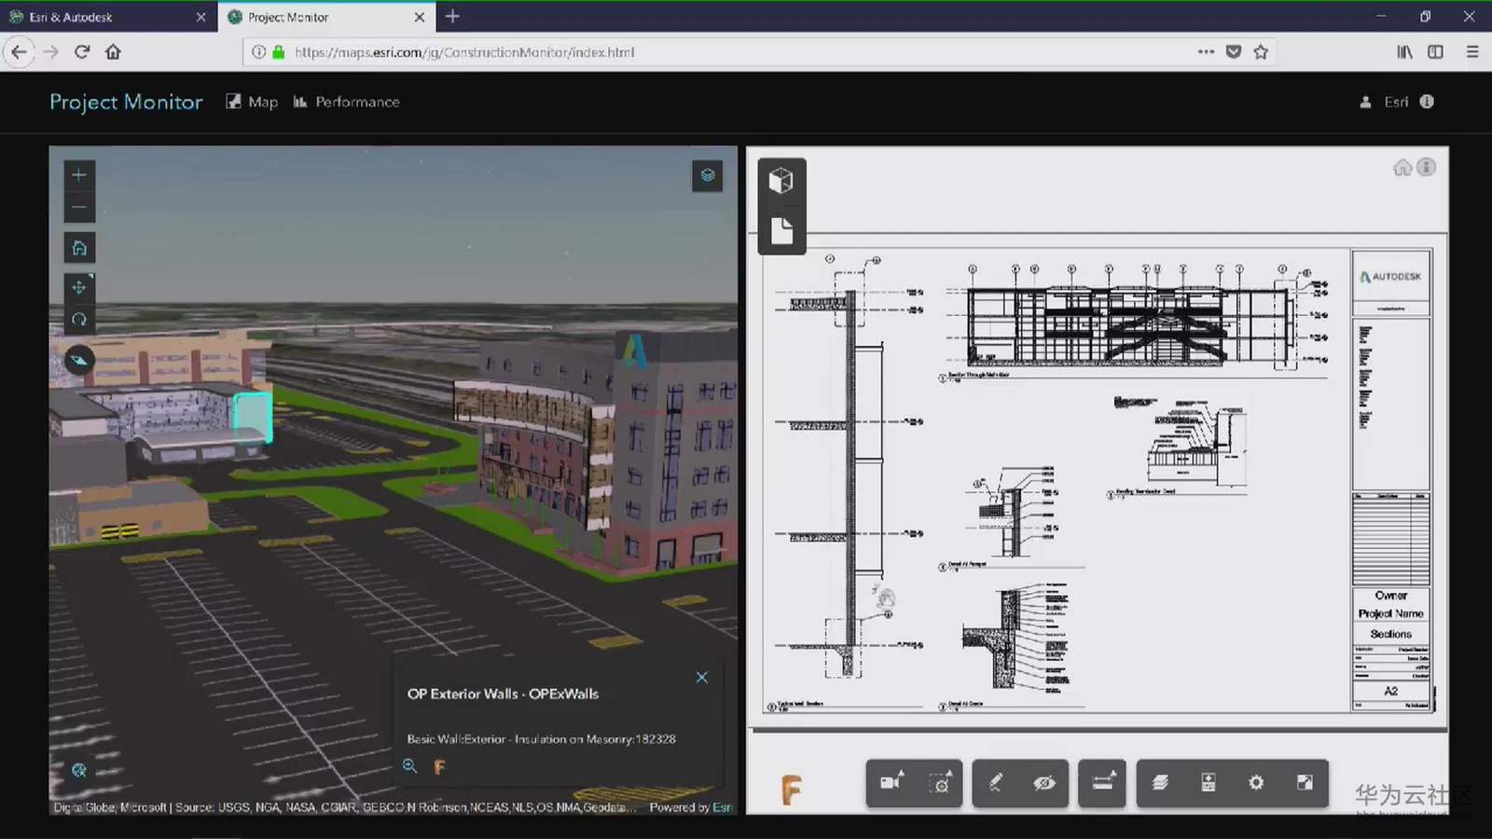Open a new browser tab
The width and height of the screenshot is (1492, 839).
click(452, 17)
